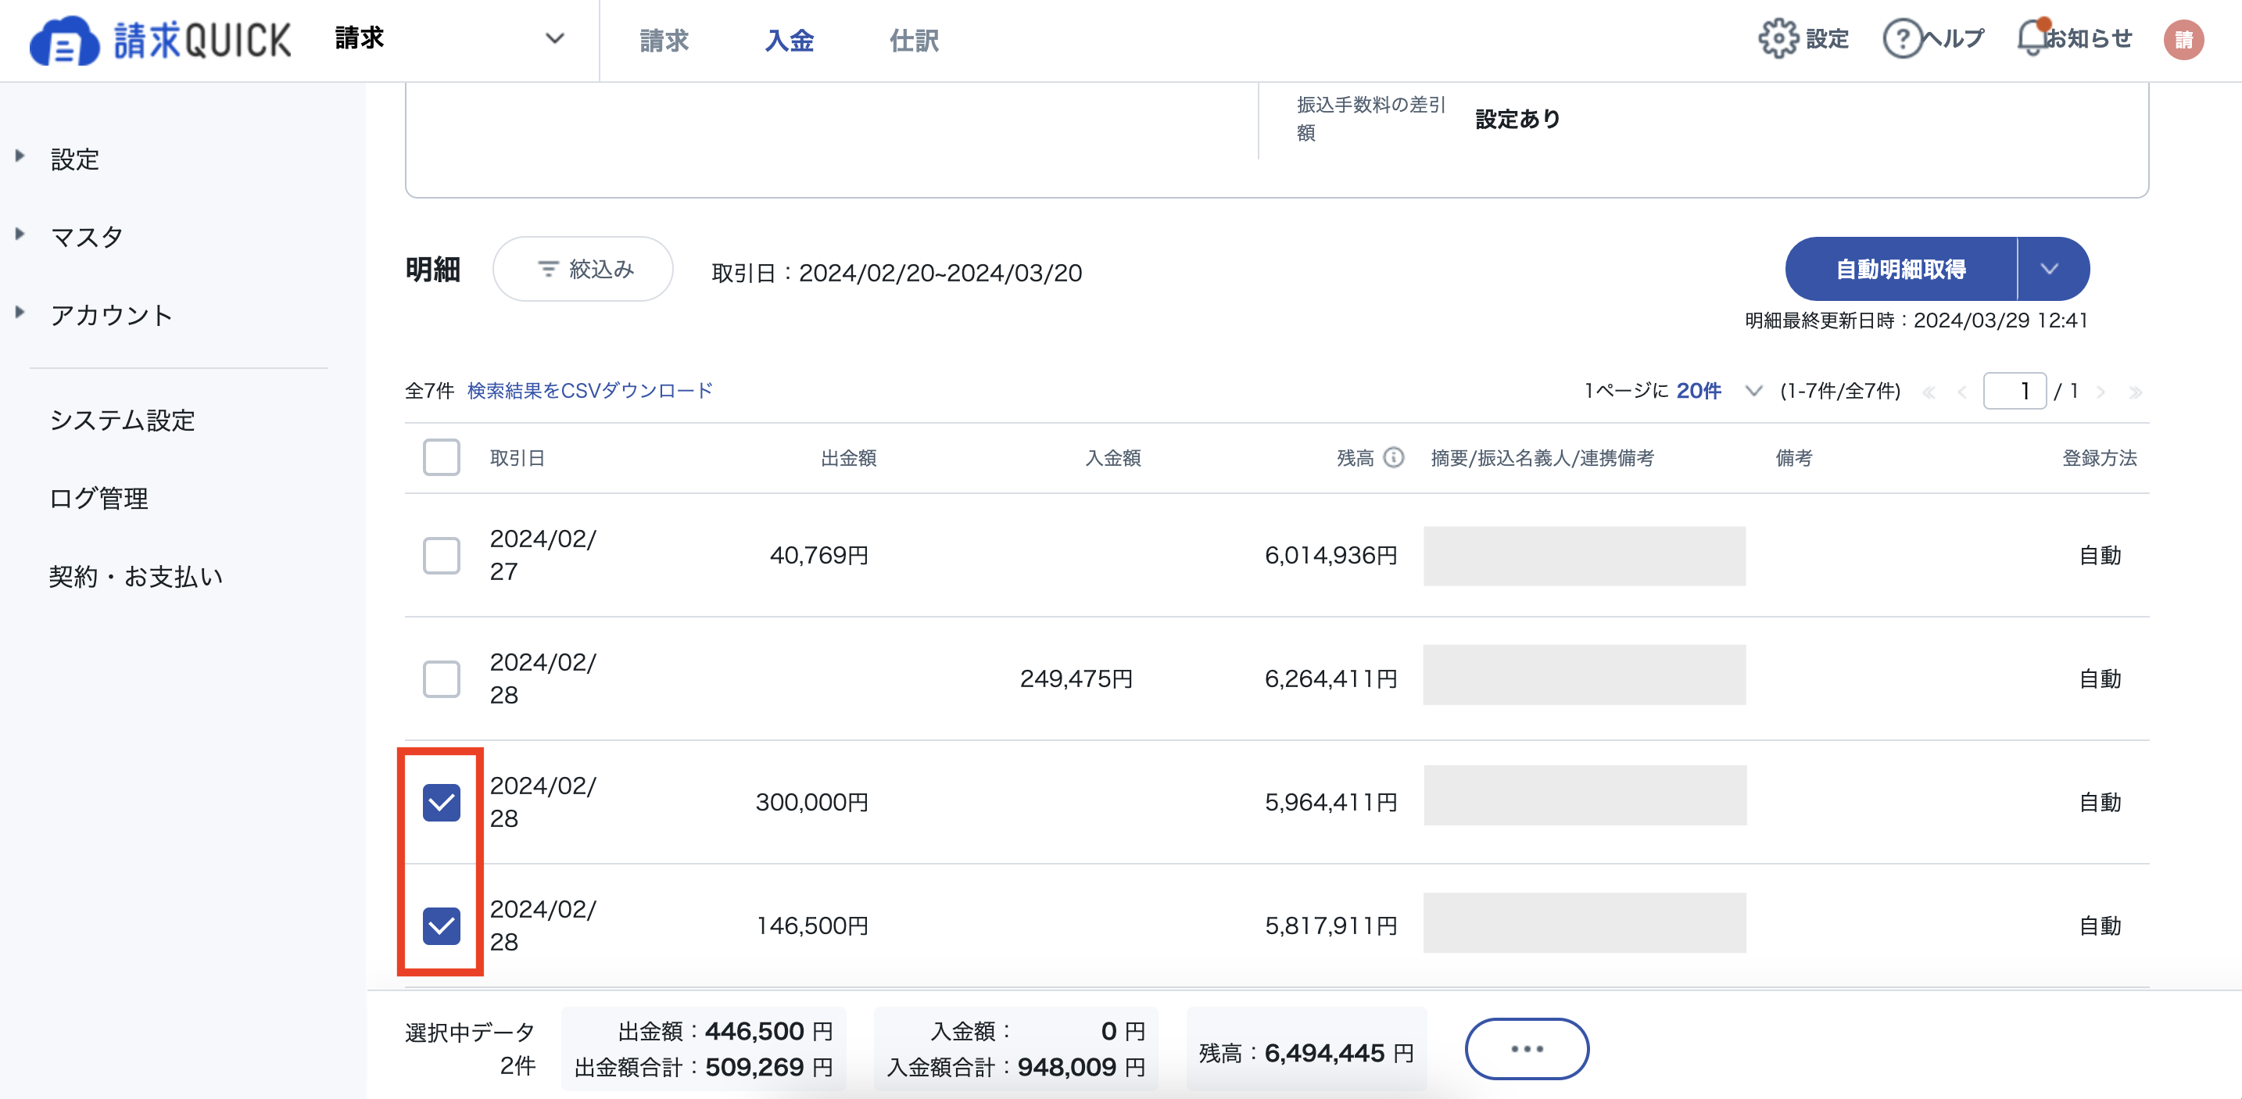Screen dimensions: 2242x1099
Task: Click 出金額合計 509,269 円 summary
Action: tap(704, 1068)
